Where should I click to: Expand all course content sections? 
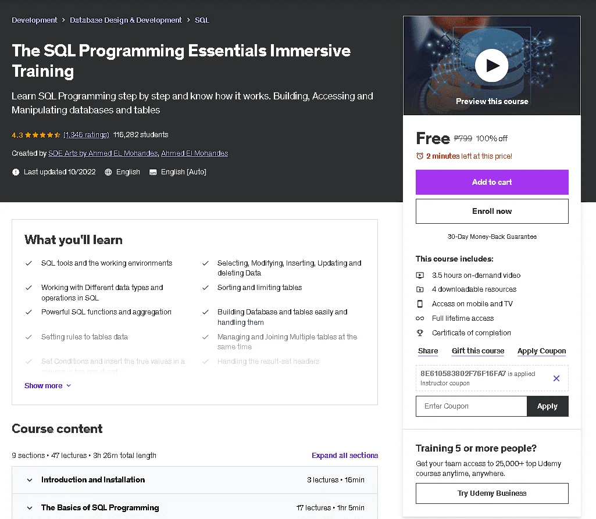click(345, 455)
